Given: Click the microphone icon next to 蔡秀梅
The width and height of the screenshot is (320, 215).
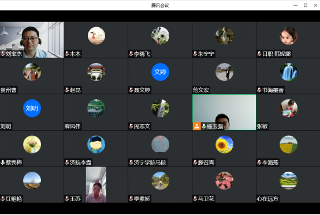Looking at the screenshot, I should 3,162.
